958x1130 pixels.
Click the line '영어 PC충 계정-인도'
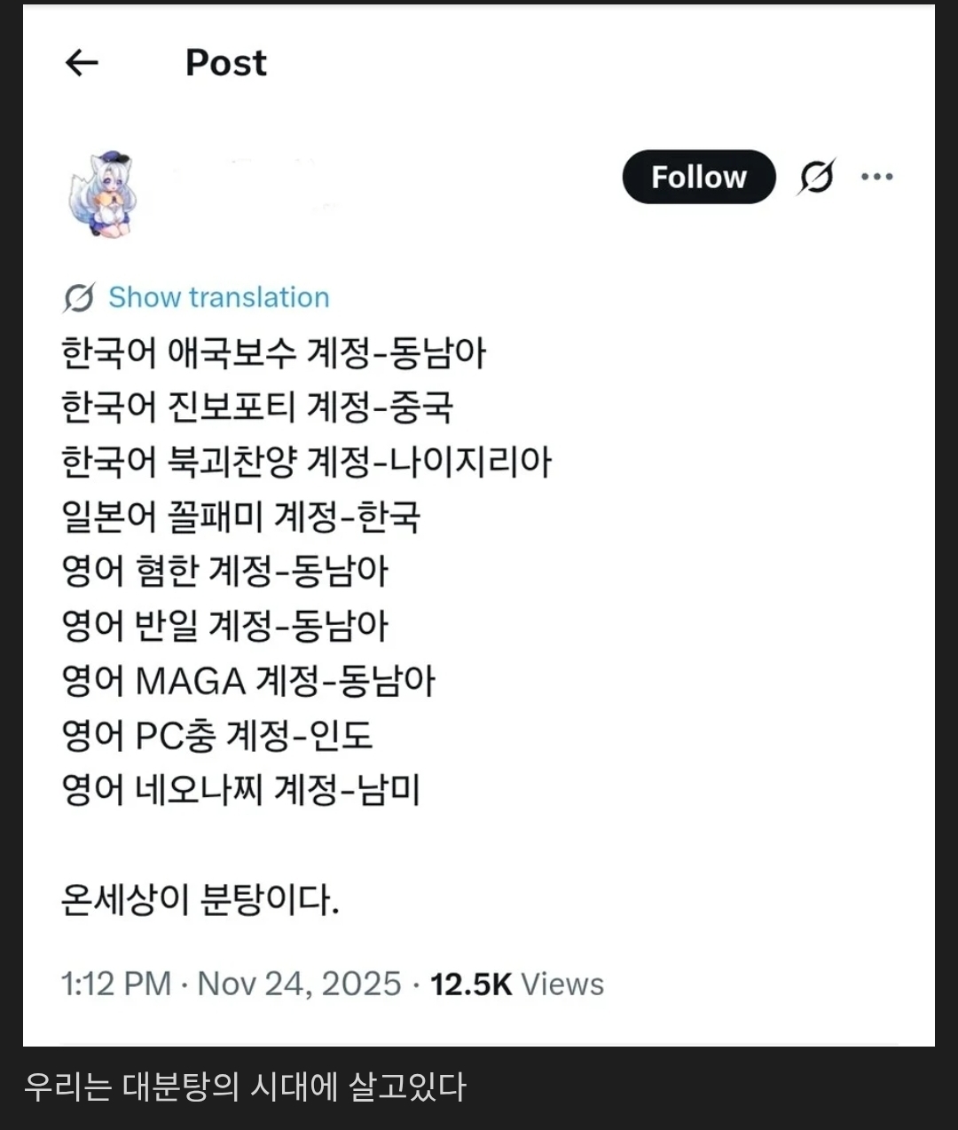point(216,735)
